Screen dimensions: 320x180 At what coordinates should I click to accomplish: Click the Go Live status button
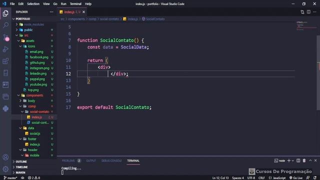tap(295, 178)
